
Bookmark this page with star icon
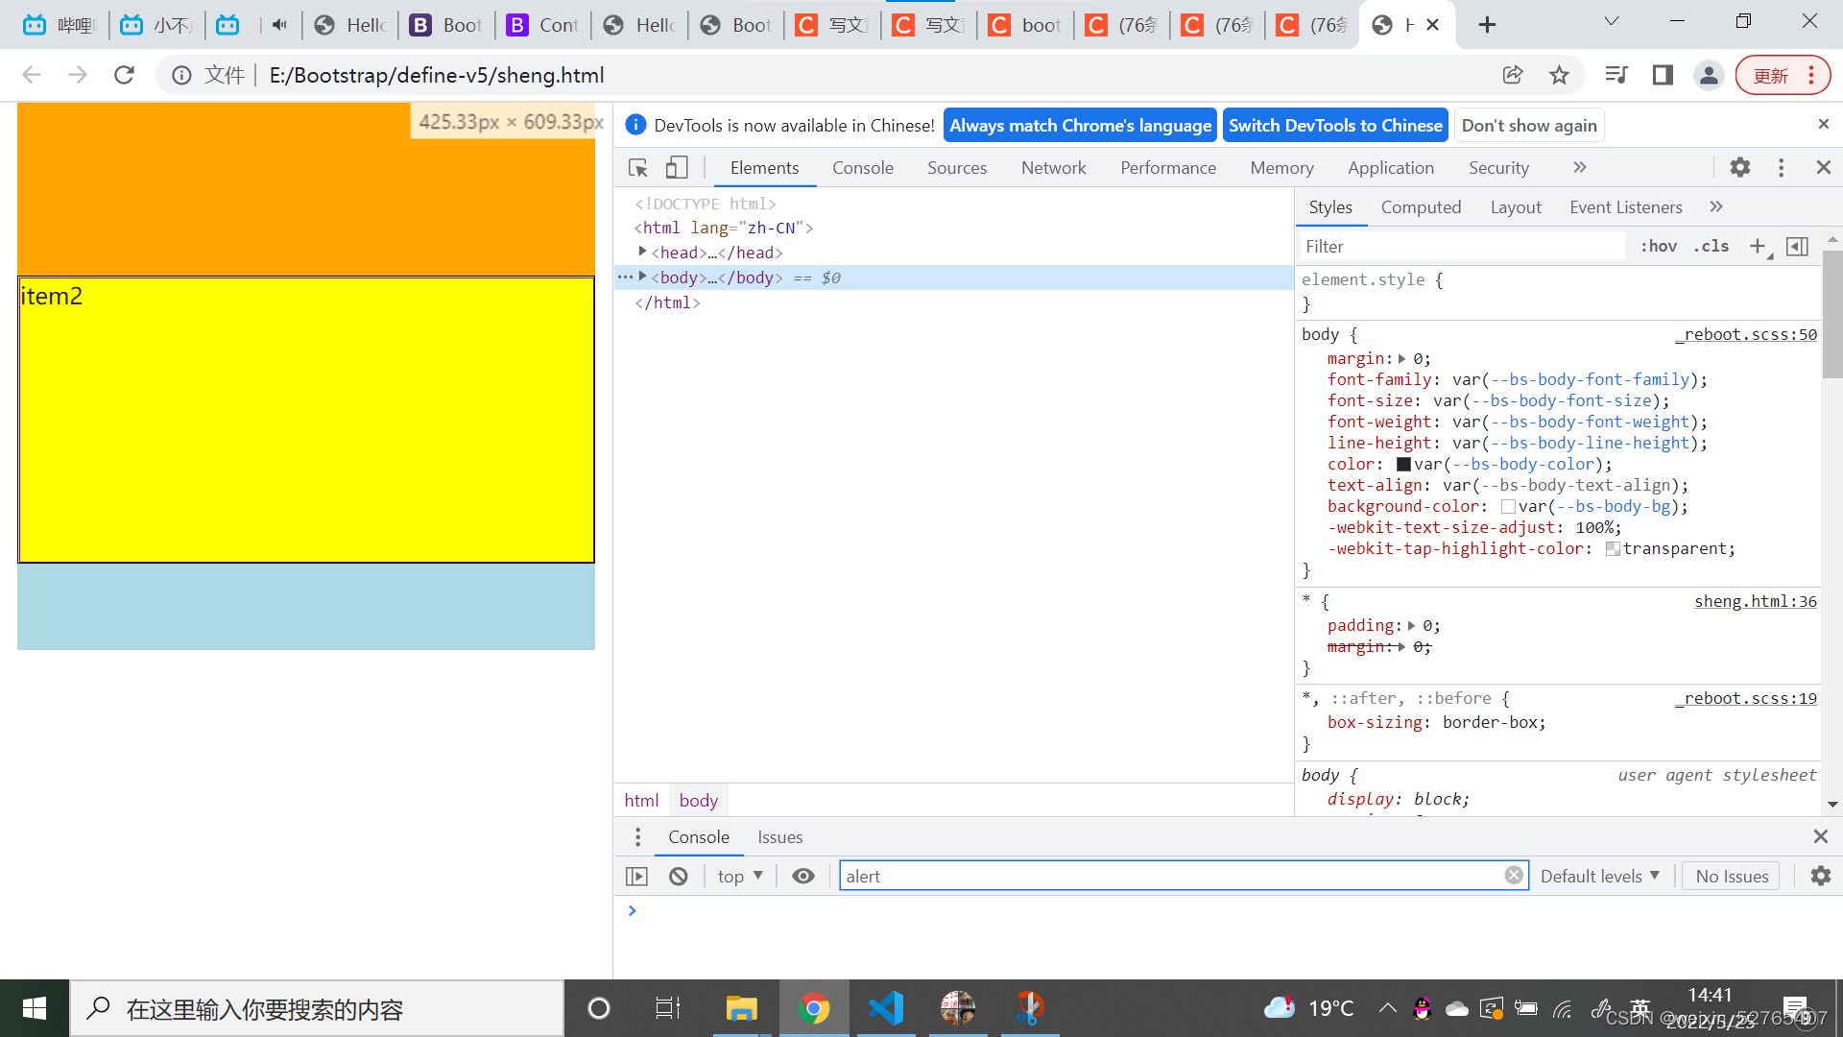pos(1559,75)
